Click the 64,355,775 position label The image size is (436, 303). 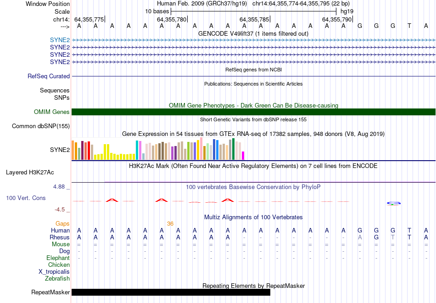pos(89,19)
